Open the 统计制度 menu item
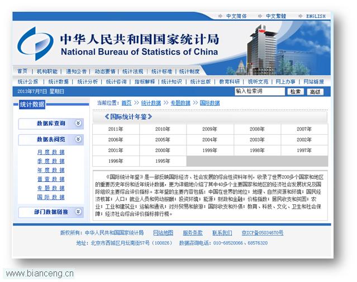 coord(189,72)
